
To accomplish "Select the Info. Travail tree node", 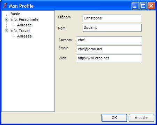I will (20, 31).
